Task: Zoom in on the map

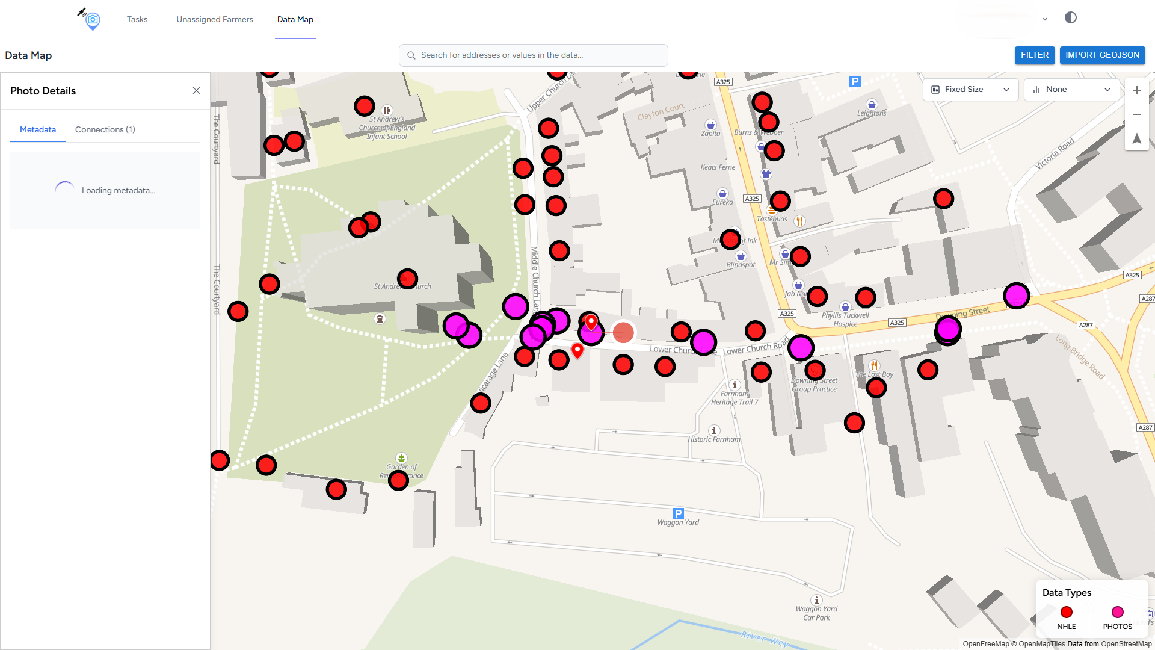Action: [x=1136, y=90]
